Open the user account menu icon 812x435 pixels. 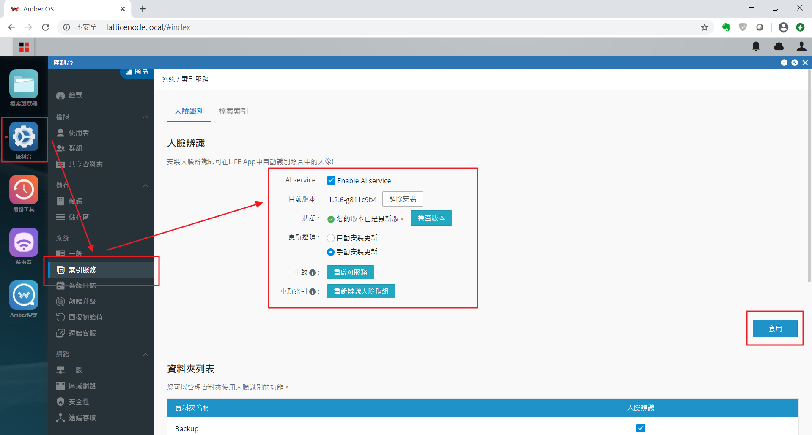[x=801, y=46]
